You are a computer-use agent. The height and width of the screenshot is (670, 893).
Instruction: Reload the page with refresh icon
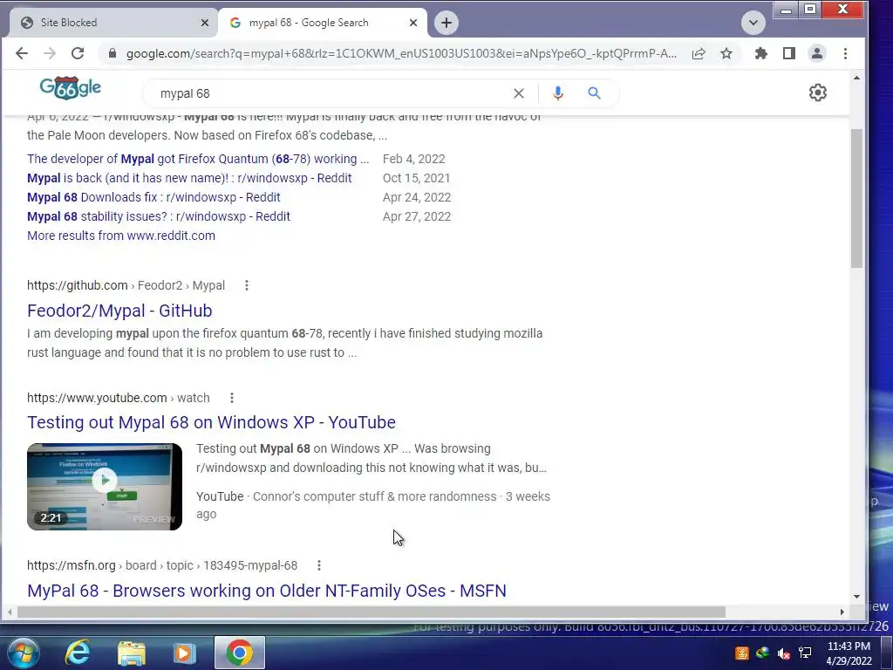78,53
